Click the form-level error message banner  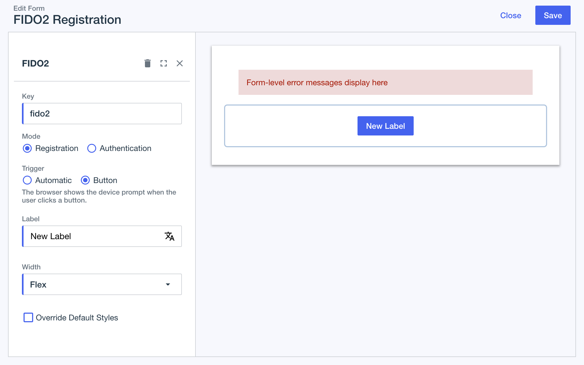coord(385,82)
